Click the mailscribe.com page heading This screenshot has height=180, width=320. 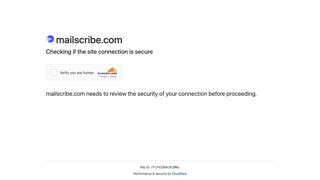(x=89, y=40)
